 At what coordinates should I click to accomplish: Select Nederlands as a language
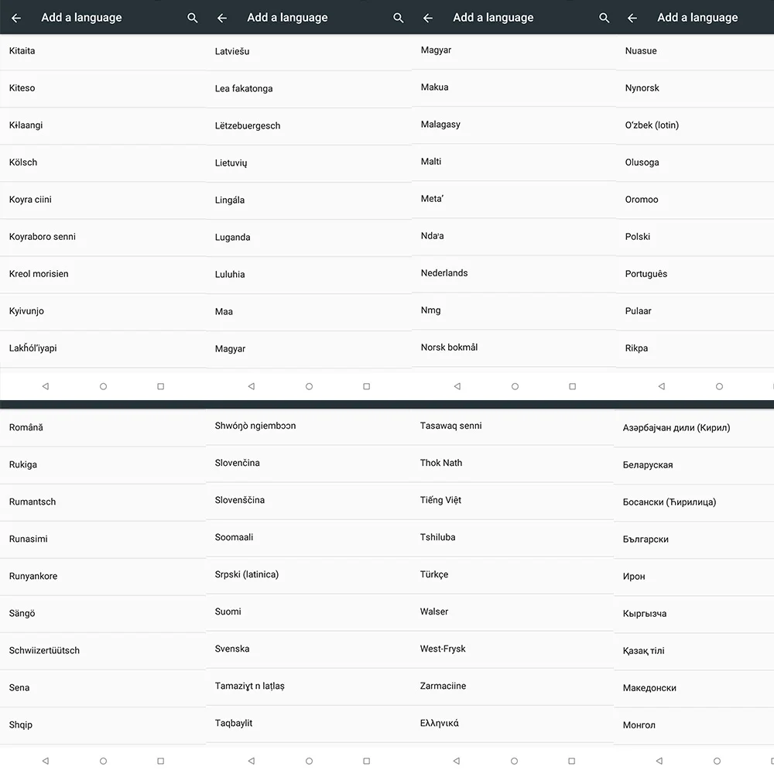click(x=514, y=273)
